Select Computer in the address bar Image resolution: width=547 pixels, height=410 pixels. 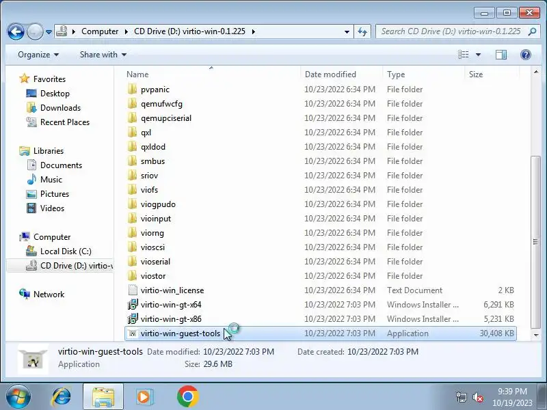pos(100,31)
